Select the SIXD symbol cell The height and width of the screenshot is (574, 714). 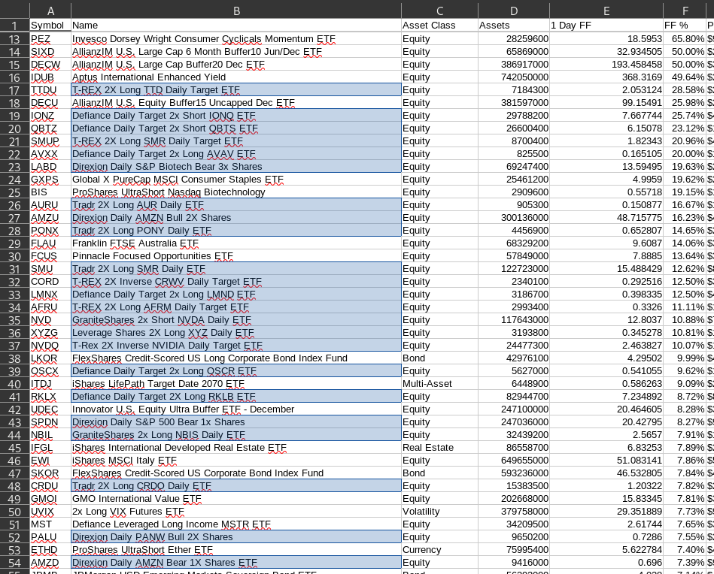50,52
